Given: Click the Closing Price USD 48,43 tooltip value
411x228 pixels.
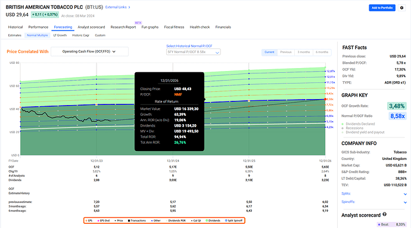Looking at the screenshot, I should 183,89.
